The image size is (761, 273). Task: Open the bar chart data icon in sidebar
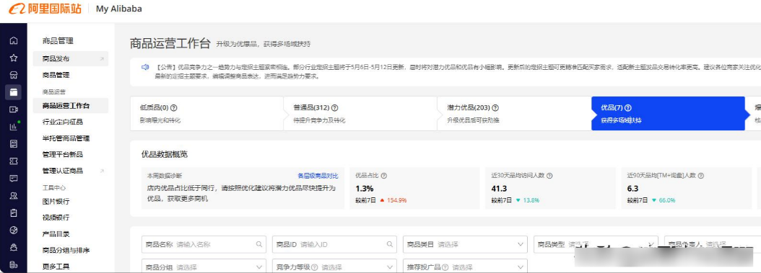tap(14, 126)
